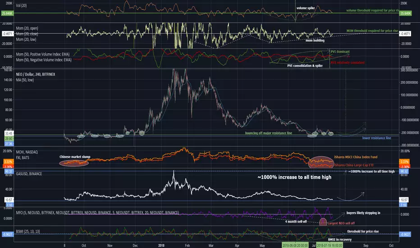Select the 'lower resistance line' annotation

click(x=377, y=138)
